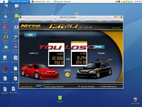Click the green messenger buddy tray icon

(129, 2)
